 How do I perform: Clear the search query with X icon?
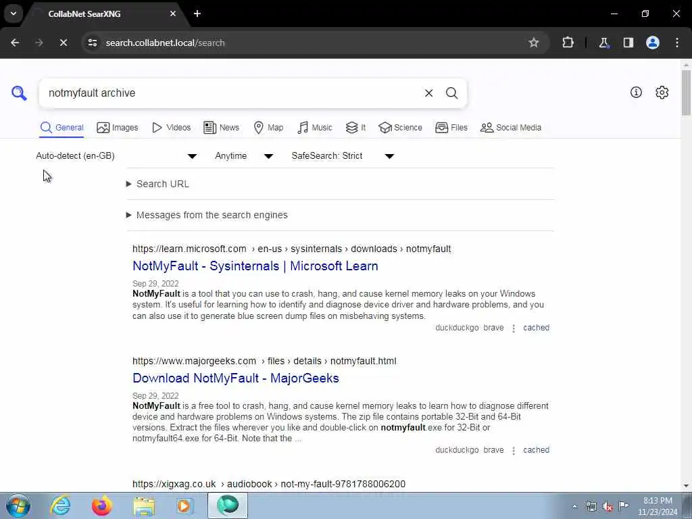pos(428,93)
